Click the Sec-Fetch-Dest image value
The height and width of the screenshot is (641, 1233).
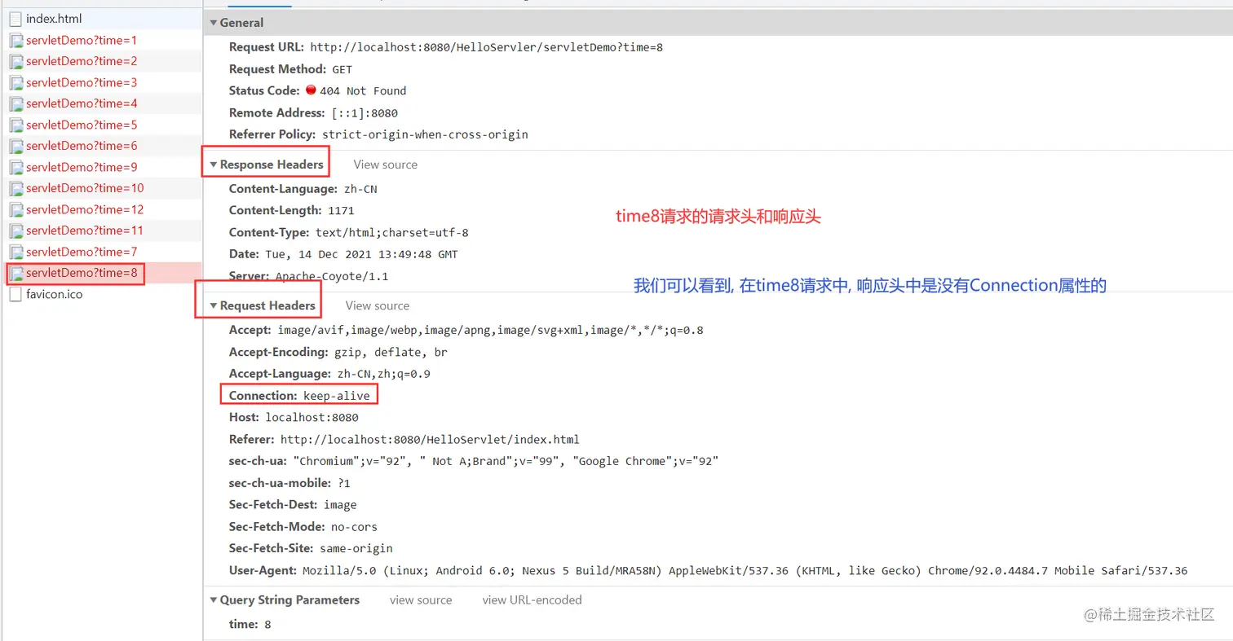[x=340, y=505]
